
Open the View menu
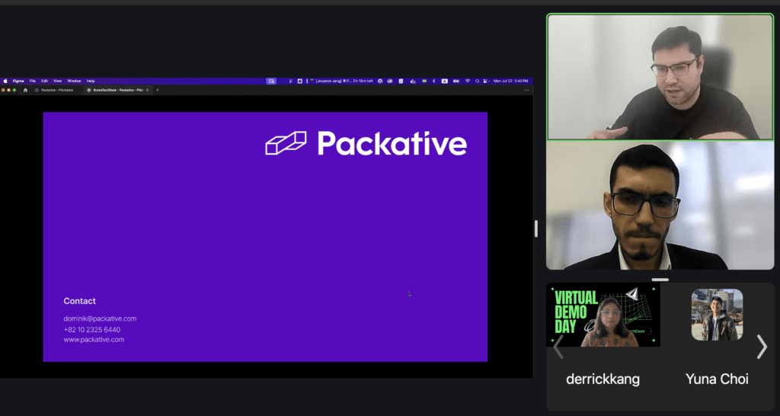58,81
